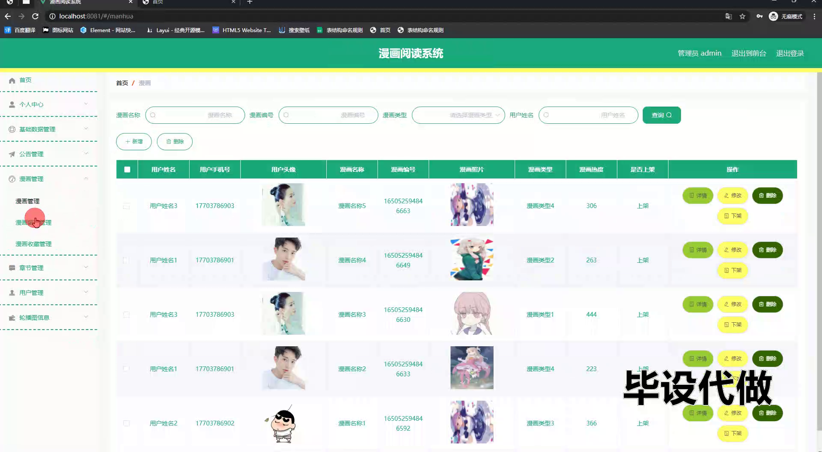822x452 pixels.
Task: Click the browser forward arrow
Action: [21, 16]
